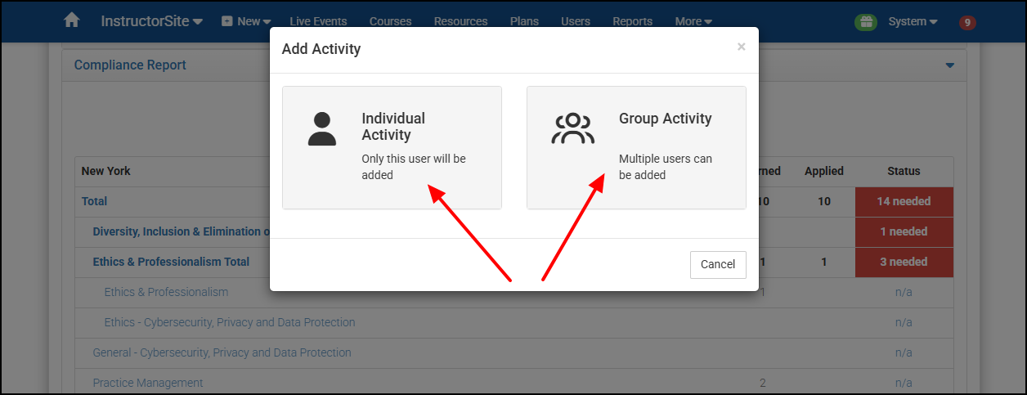
Task: Click the single person Individual Activity icon
Action: (x=322, y=128)
